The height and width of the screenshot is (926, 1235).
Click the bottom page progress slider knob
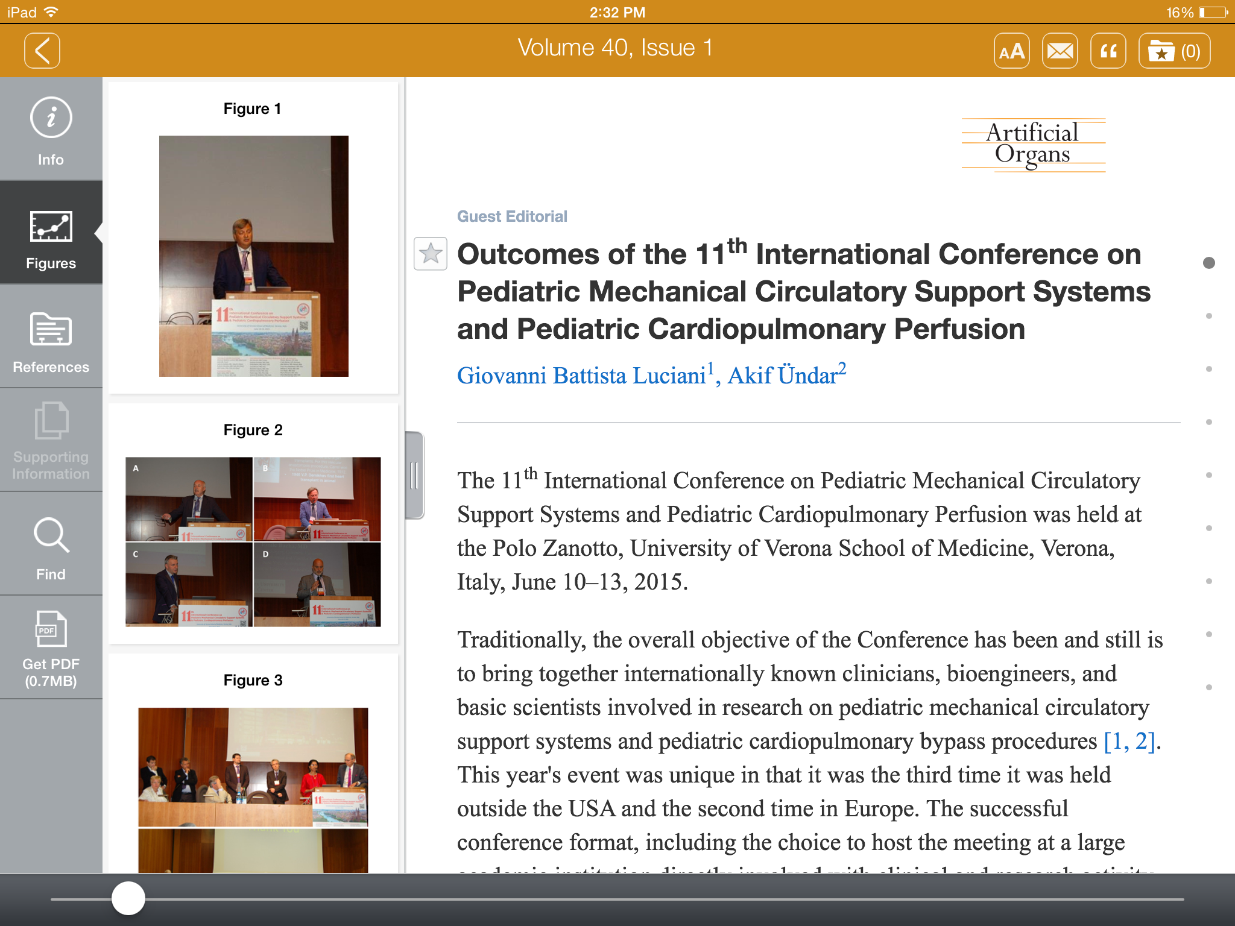(128, 898)
